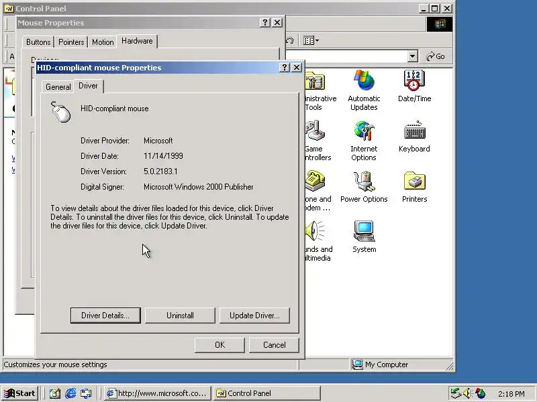Click the Microsoft Windows 2000 Publisher text
The width and height of the screenshot is (537, 402).
(x=199, y=187)
